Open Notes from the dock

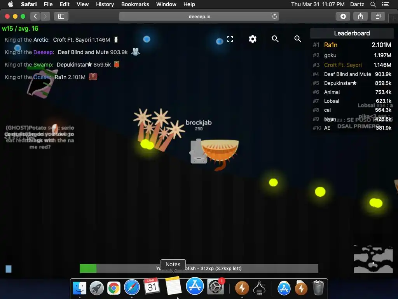coord(173,286)
